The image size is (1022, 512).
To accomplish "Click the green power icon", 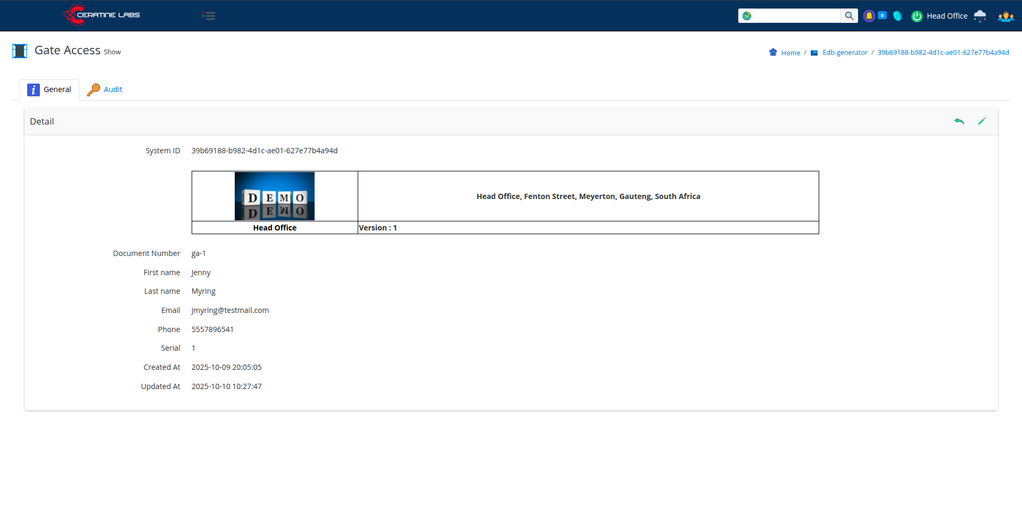I will point(917,16).
